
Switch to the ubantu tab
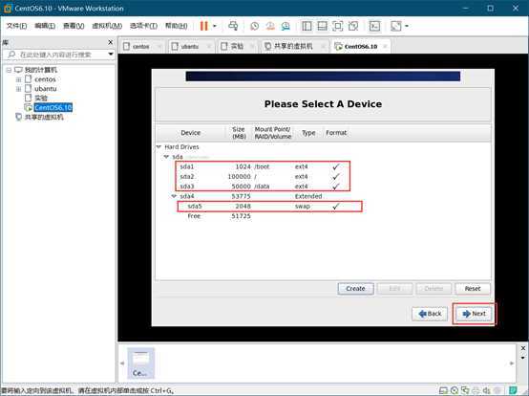[189, 46]
